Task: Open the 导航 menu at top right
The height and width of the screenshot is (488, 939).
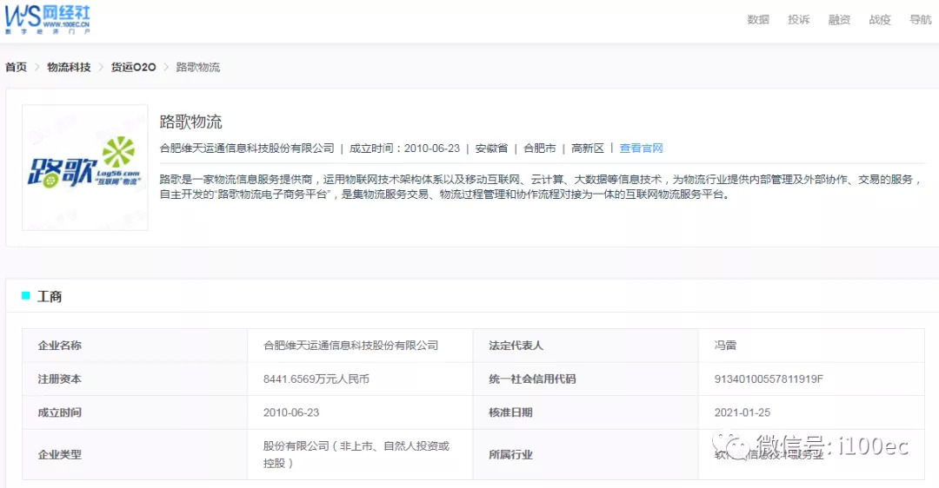Action: [x=920, y=20]
